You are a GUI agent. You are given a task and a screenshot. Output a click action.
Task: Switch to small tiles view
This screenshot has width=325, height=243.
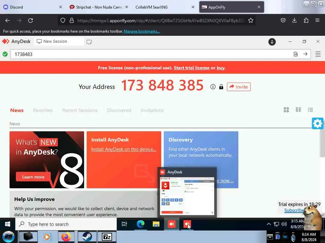point(298,110)
